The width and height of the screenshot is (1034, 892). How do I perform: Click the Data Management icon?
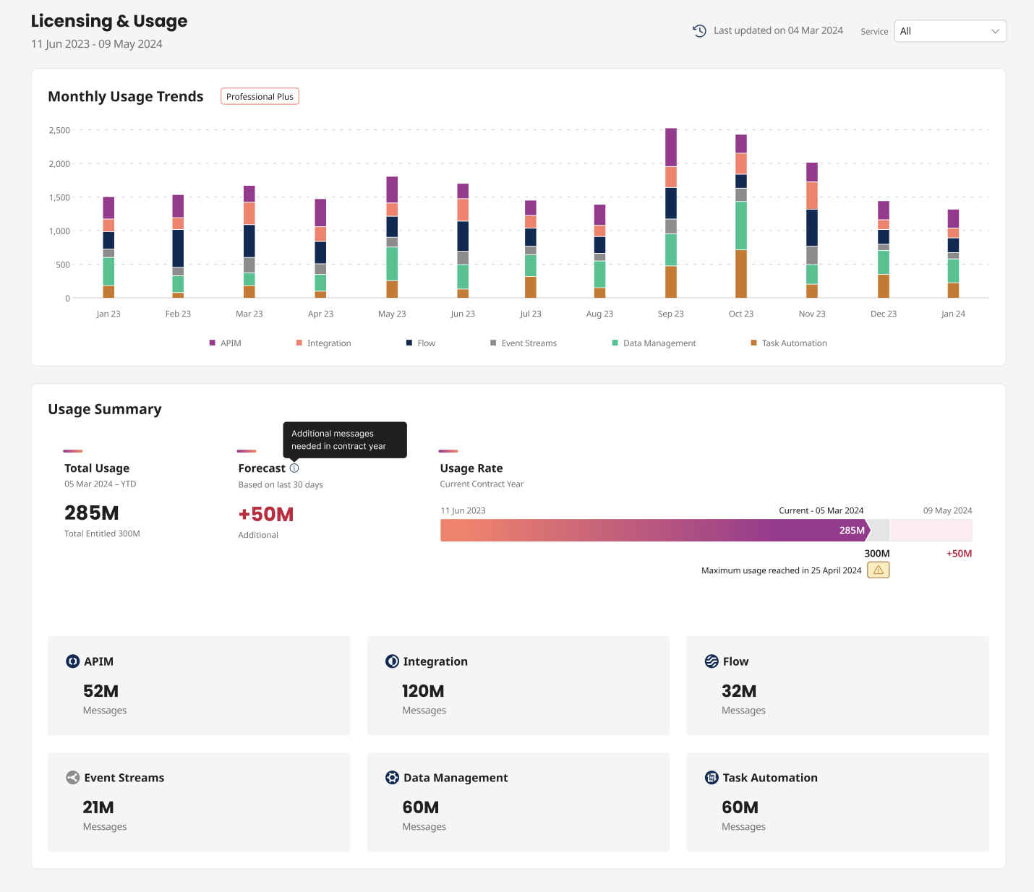point(392,778)
